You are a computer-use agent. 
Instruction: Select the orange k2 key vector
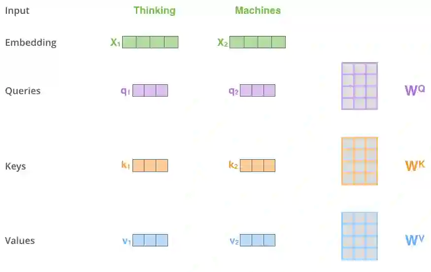click(258, 166)
